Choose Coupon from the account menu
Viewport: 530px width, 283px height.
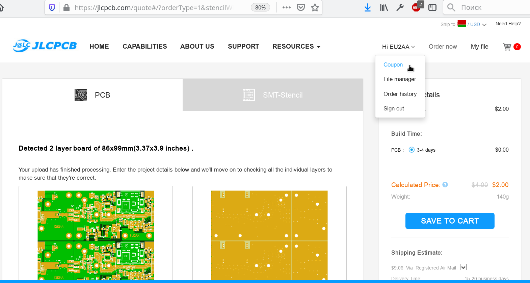(x=393, y=65)
